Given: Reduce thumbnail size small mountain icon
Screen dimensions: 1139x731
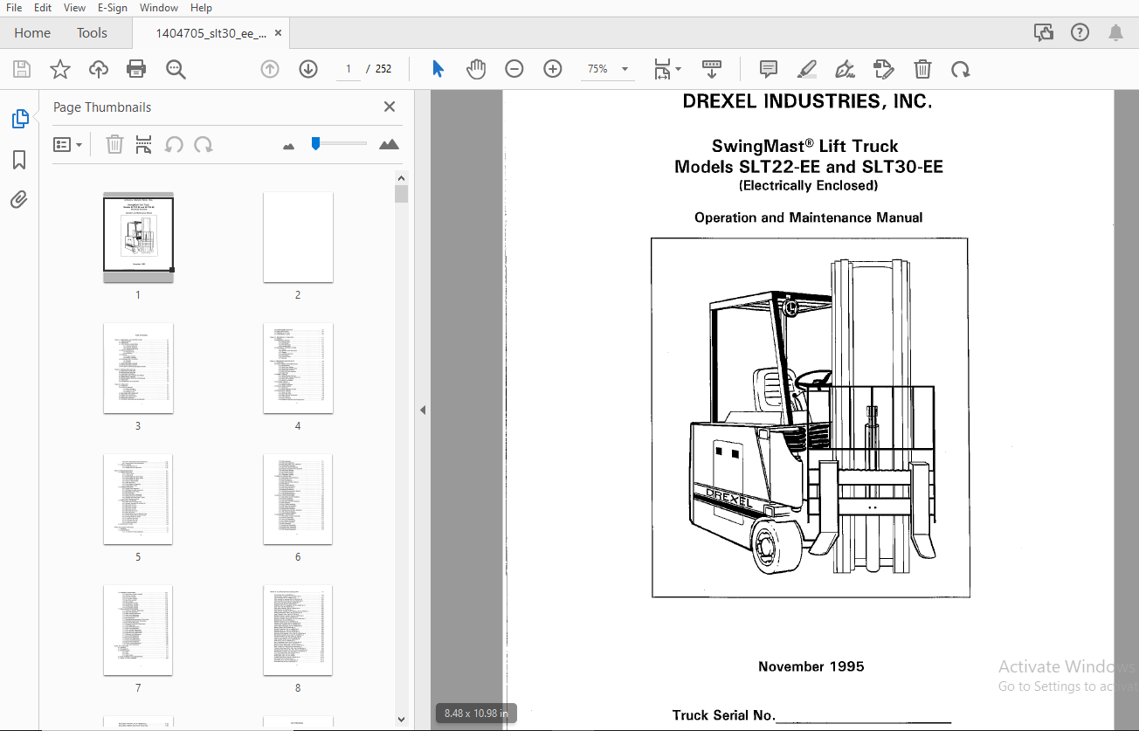Looking at the screenshot, I should click(289, 146).
